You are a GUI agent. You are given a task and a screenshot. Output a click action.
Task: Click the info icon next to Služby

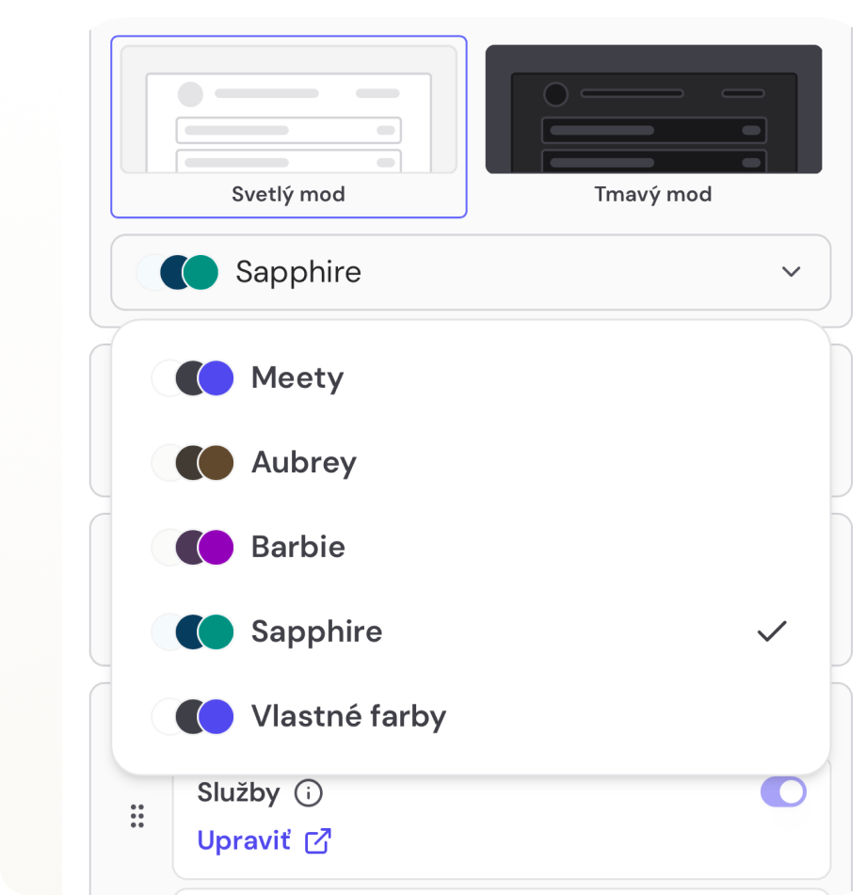tap(311, 792)
